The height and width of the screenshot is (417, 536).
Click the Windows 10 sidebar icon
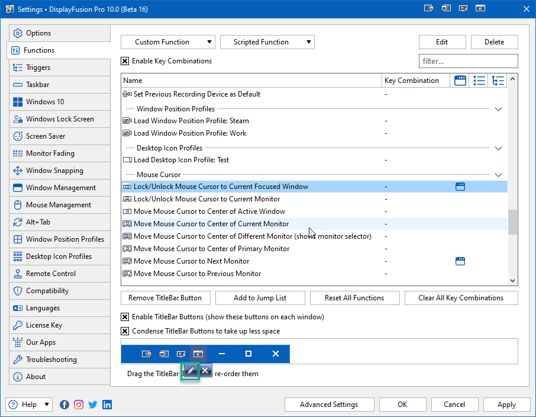(17, 102)
